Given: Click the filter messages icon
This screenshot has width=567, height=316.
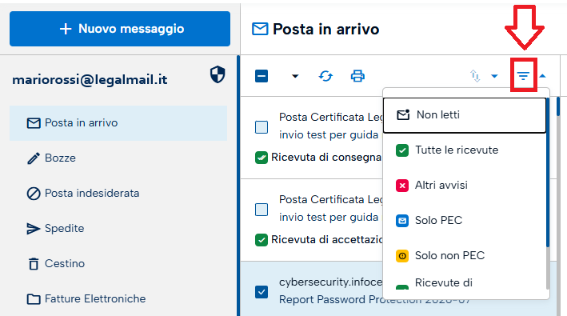Looking at the screenshot, I should 523,75.
